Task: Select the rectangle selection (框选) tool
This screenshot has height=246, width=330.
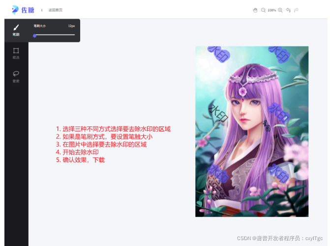Action: tap(16, 53)
